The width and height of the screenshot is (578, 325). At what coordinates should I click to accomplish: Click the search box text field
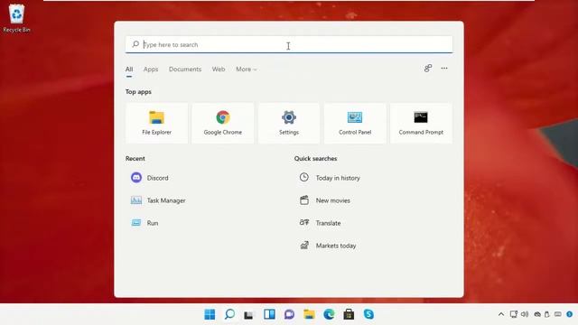(x=289, y=44)
